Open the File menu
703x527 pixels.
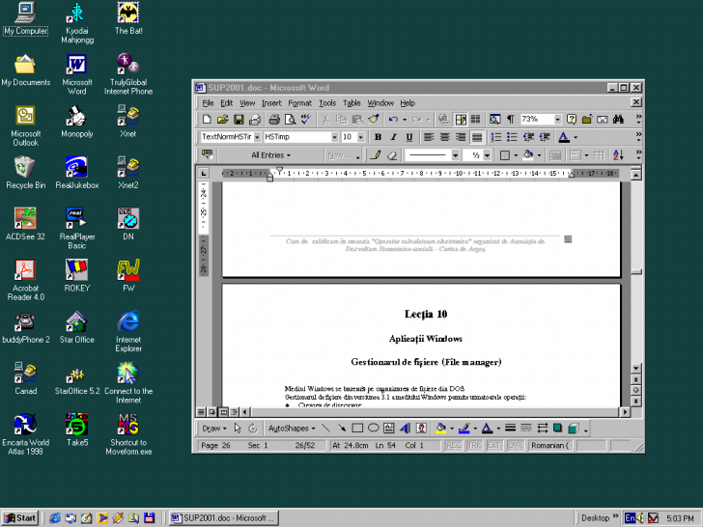[208, 103]
